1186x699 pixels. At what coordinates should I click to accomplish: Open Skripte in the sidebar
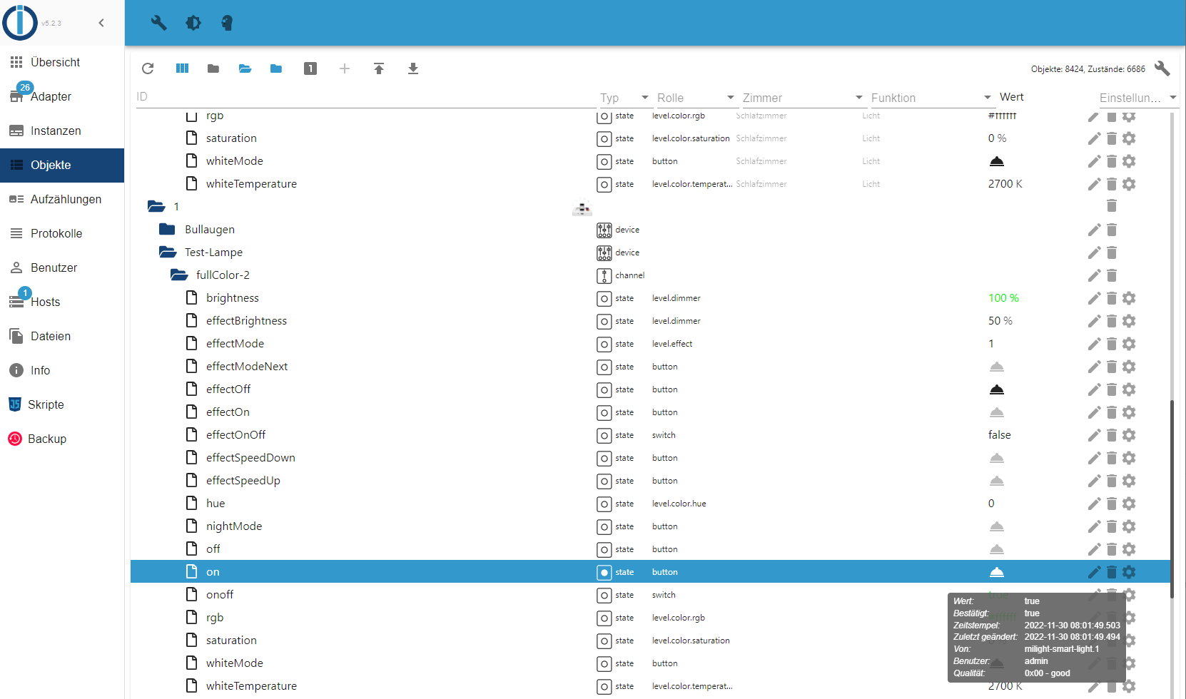62,404
